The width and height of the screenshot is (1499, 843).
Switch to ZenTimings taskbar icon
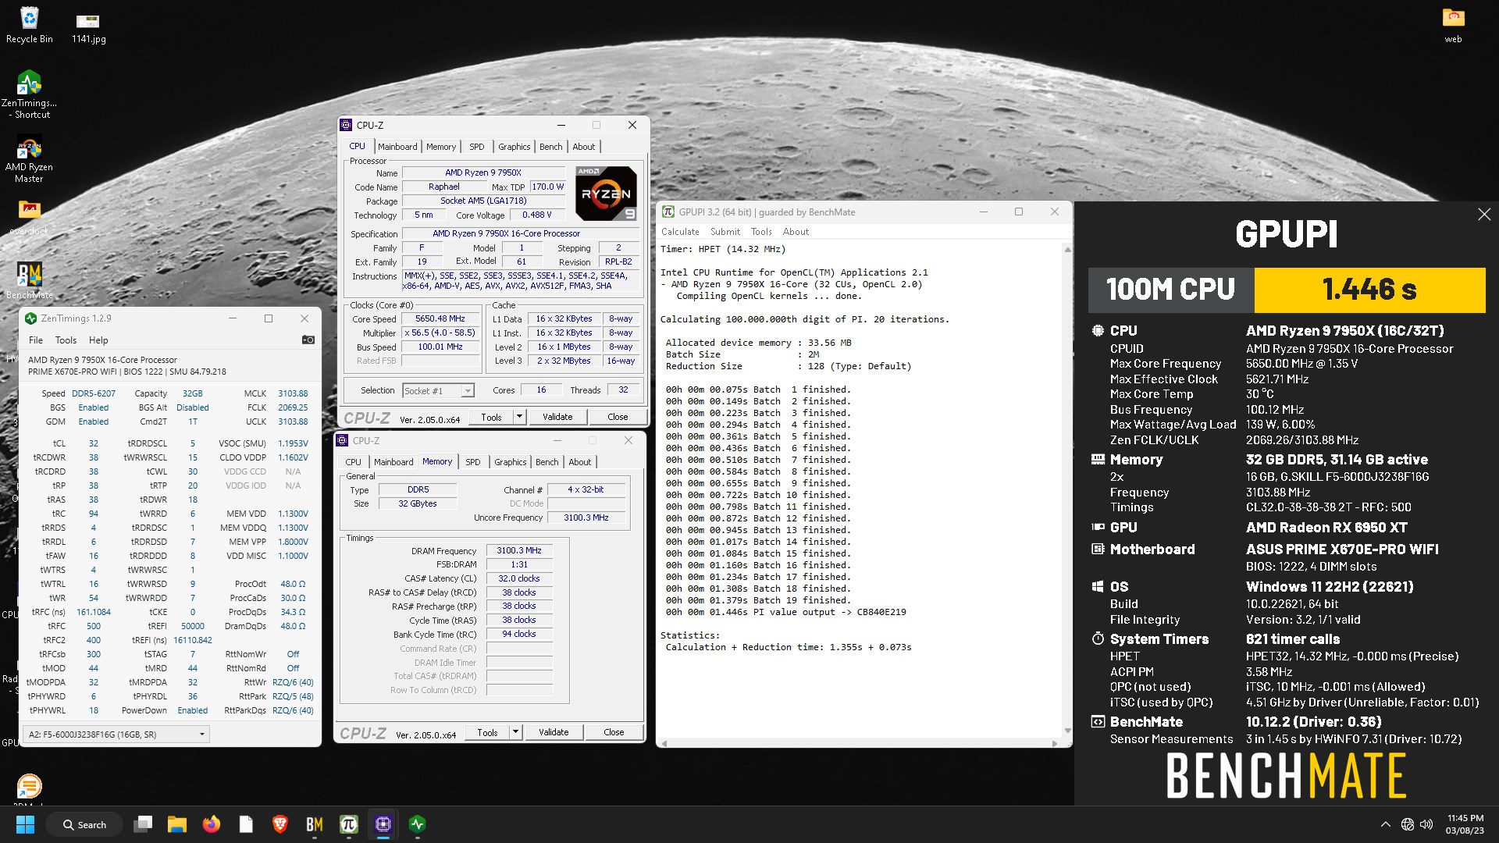tap(418, 824)
